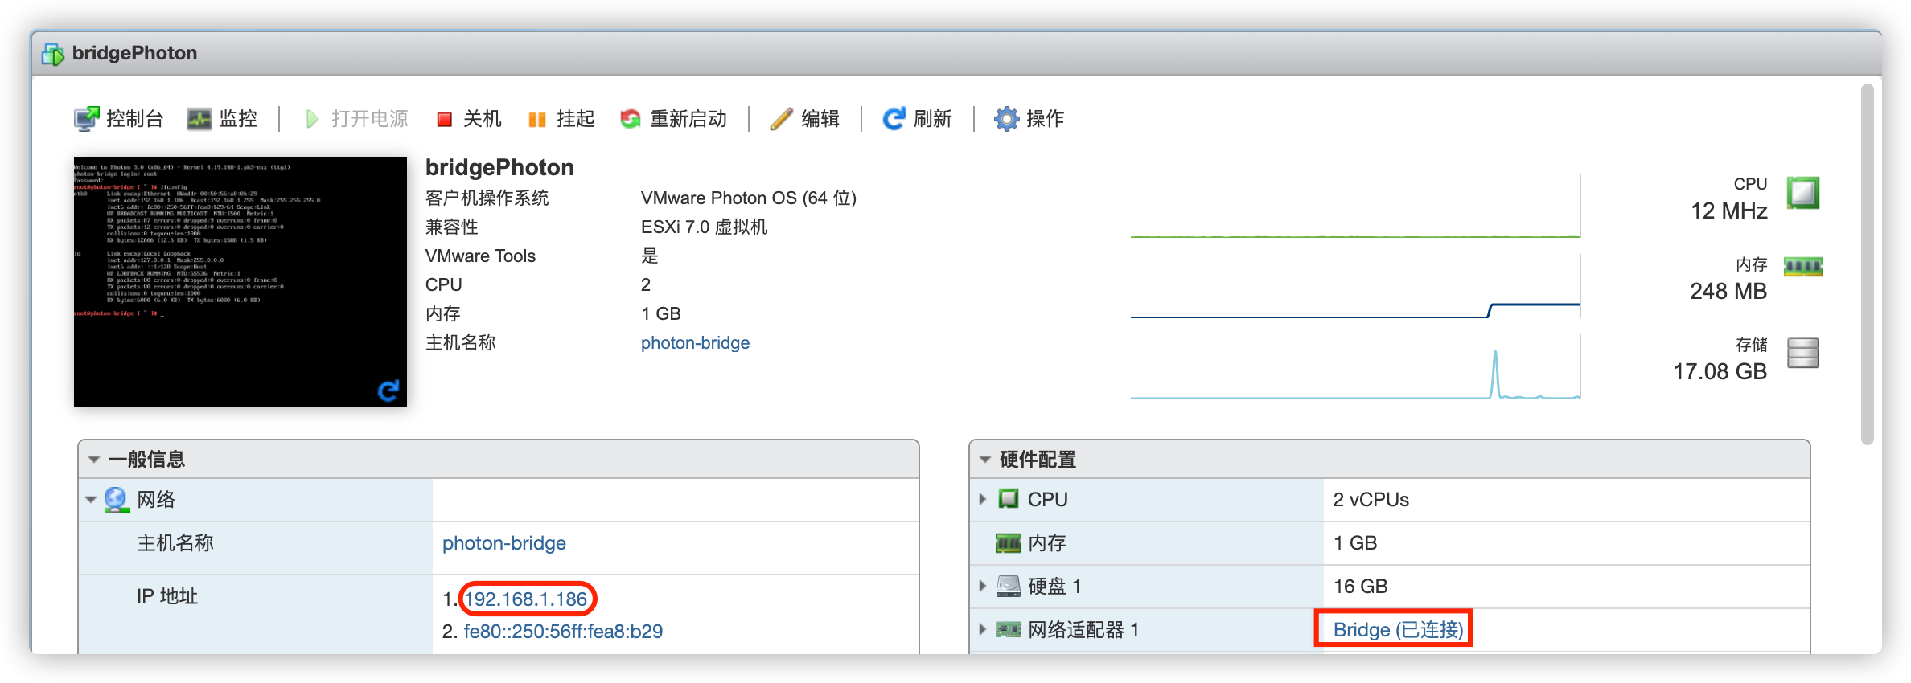The image size is (1911, 683).
Task: Restart the VM via 重新启动
Action: [673, 119]
